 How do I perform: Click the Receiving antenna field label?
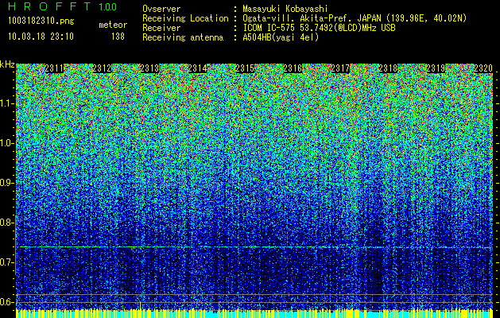click(x=183, y=37)
